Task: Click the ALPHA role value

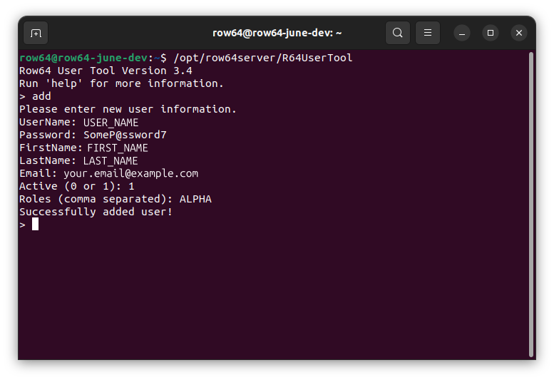Action: click(x=195, y=199)
